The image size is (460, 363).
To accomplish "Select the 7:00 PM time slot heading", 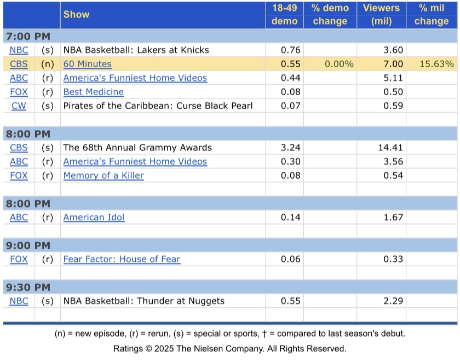I will point(28,36).
